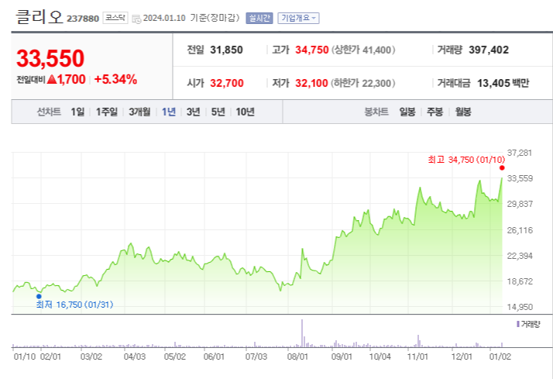Viewport: 553px width, 379px height.
Task: Click the opening price value 32,700
Action: point(227,83)
